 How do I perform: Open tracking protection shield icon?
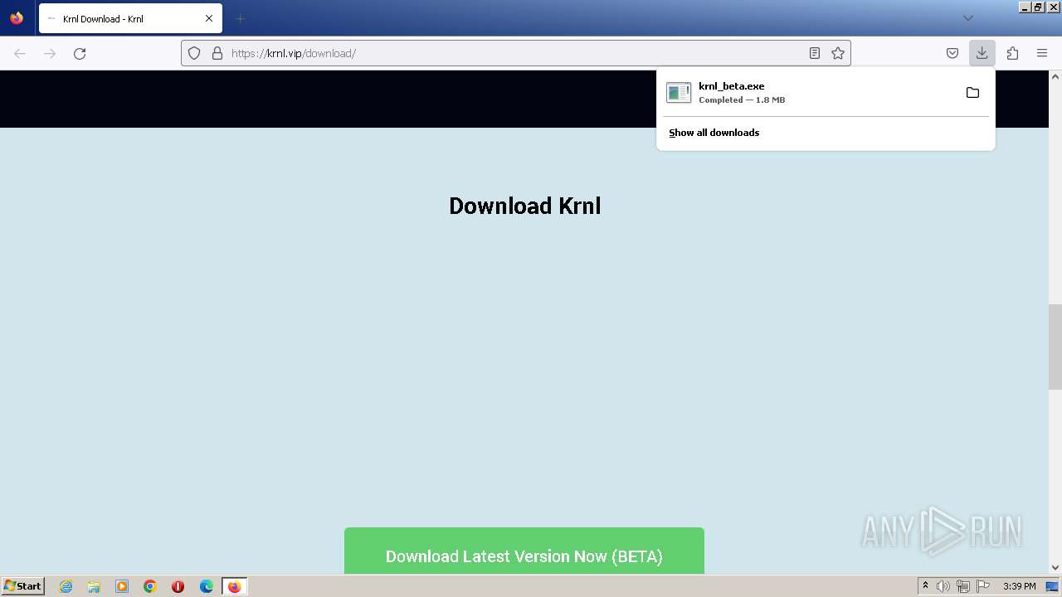click(x=194, y=53)
